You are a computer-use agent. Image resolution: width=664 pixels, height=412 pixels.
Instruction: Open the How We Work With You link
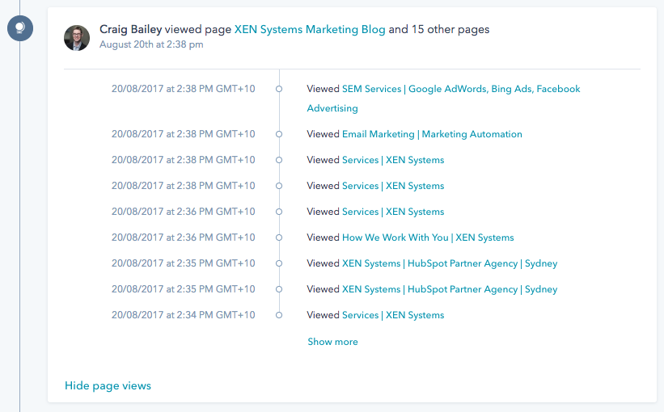click(x=428, y=238)
